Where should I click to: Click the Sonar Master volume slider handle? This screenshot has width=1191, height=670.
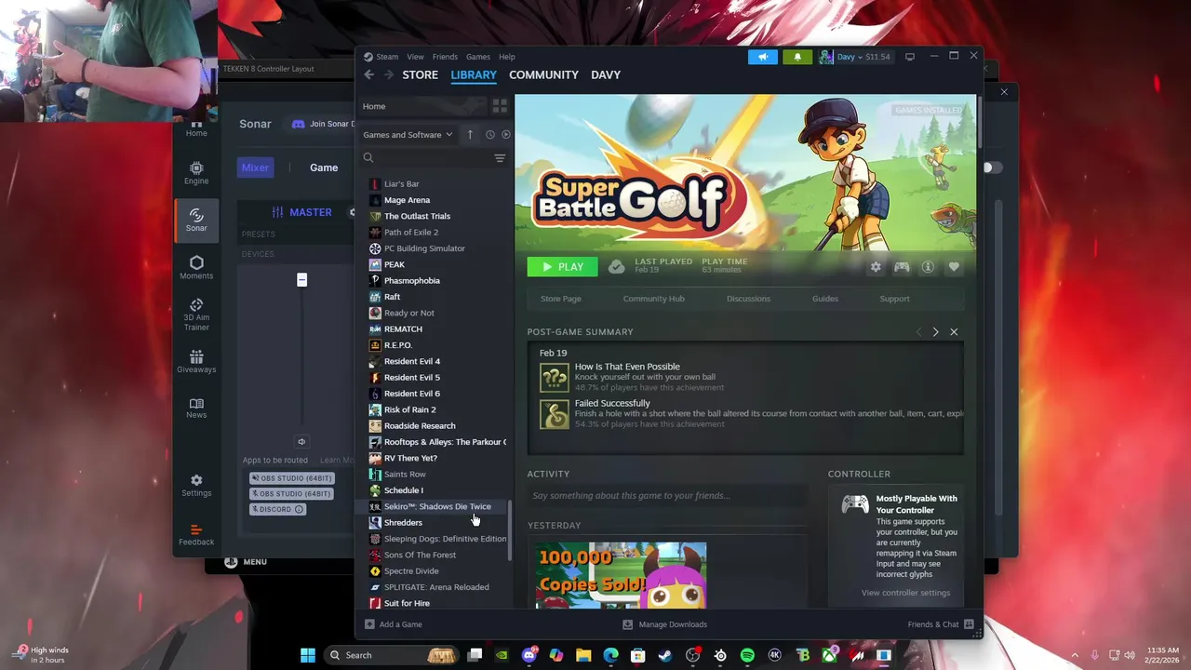(301, 280)
